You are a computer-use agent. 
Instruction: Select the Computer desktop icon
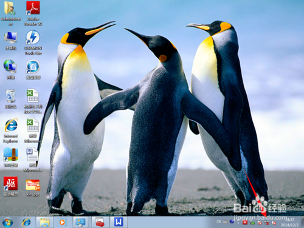coord(10,41)
